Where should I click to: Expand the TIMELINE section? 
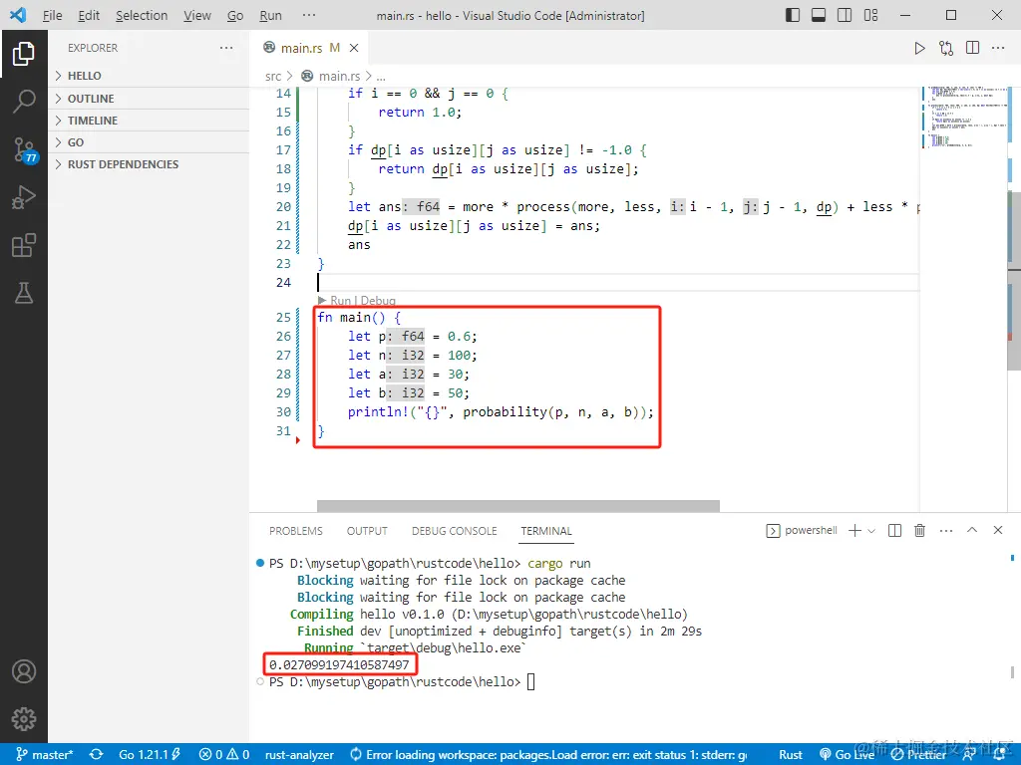[x=149, y=121]
